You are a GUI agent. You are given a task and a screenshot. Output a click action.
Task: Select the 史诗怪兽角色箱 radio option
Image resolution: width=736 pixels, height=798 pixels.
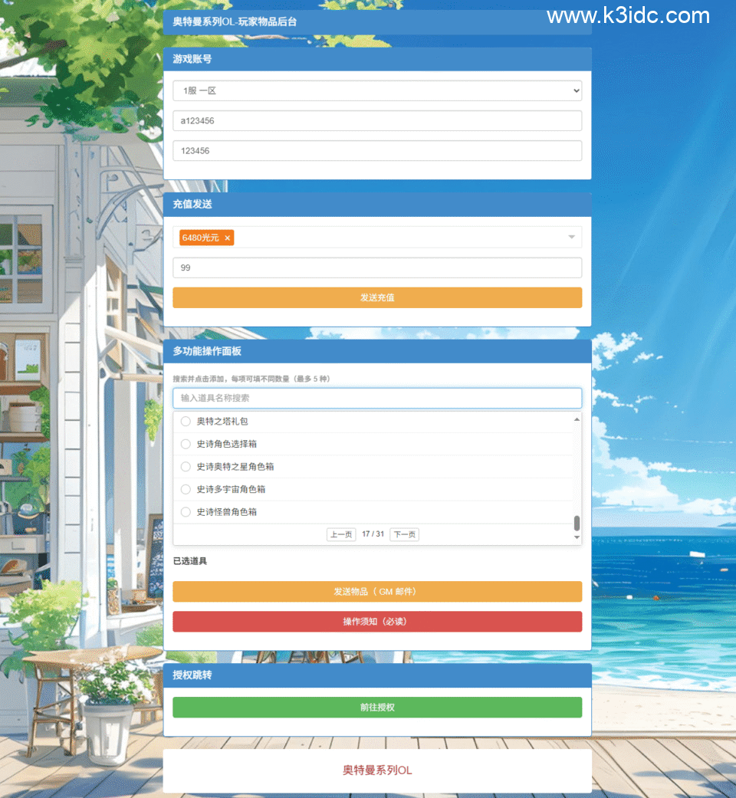click(186, 512)
